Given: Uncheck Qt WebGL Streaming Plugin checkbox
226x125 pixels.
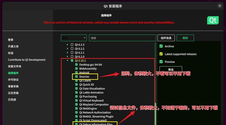Looking at the screenshot, I should 76,116.
